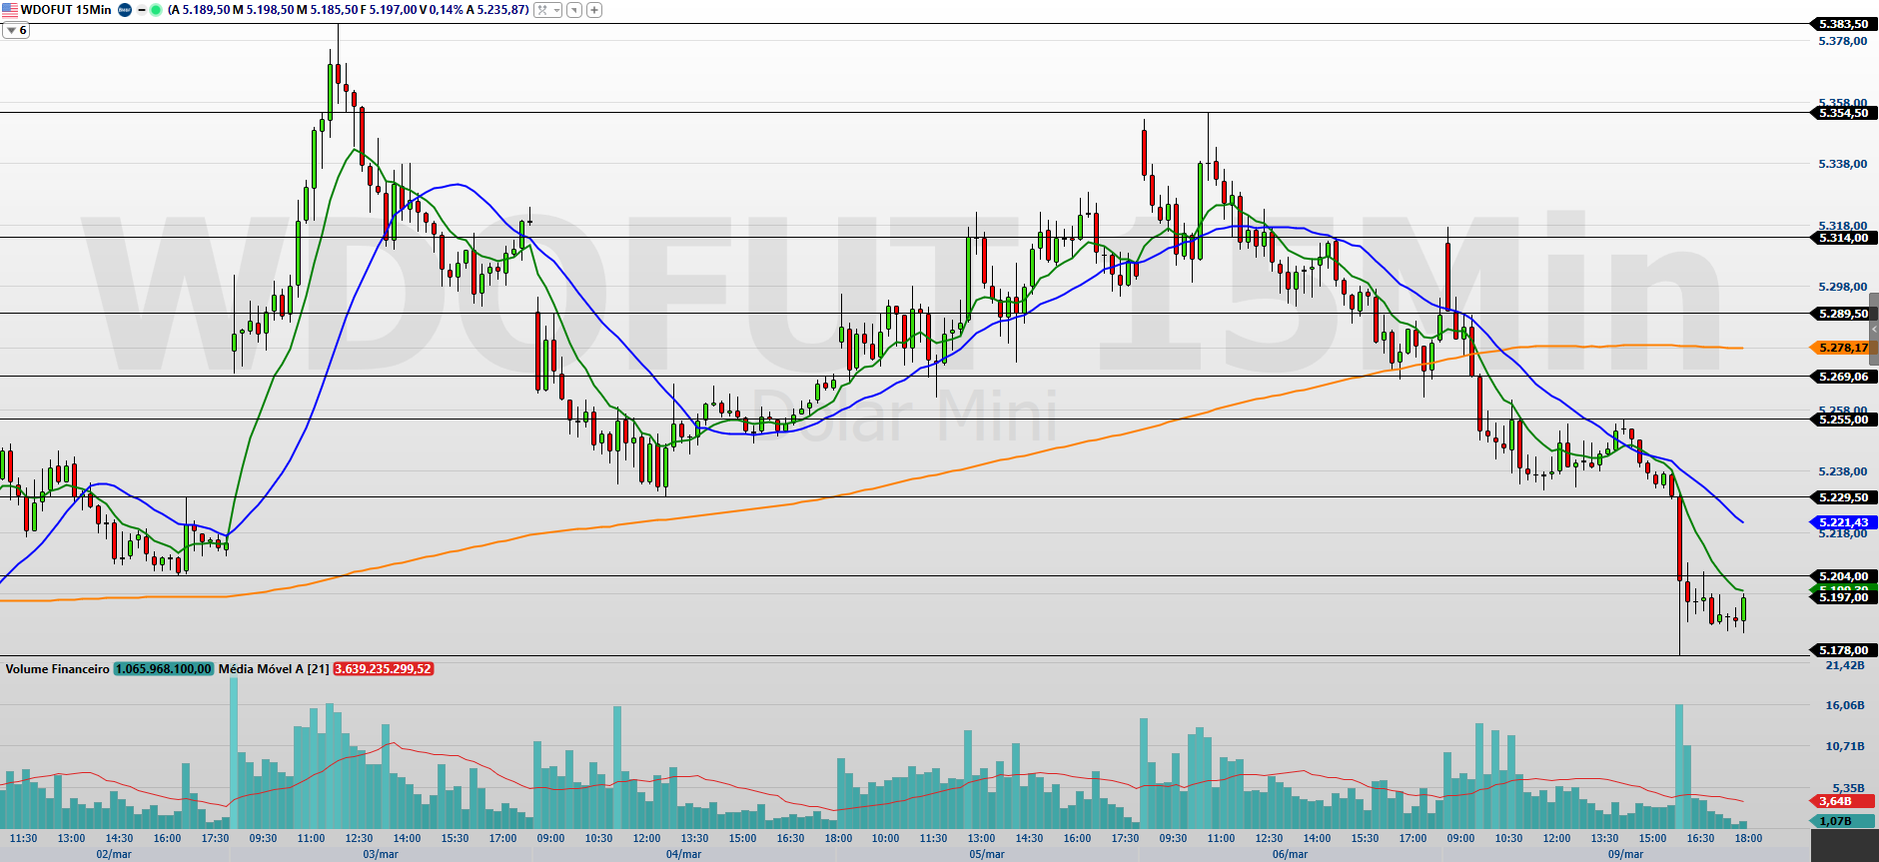Click the red moving average value badge

pos(383,669)
